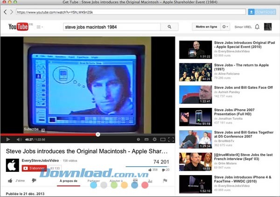Go back with the left arrow
The height and width of the screenshot is (197, 280).
coord(5,12)
